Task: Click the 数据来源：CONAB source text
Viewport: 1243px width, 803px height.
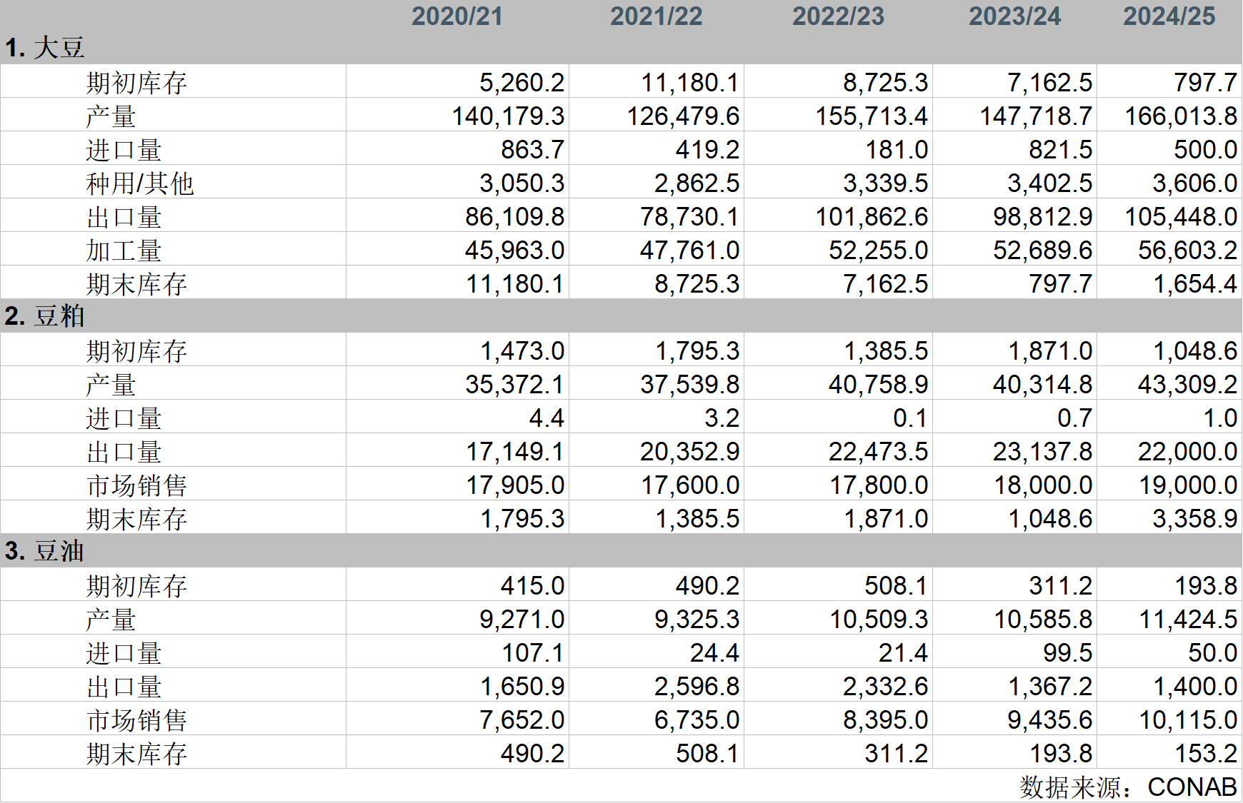Action: tap(1128, 787)
